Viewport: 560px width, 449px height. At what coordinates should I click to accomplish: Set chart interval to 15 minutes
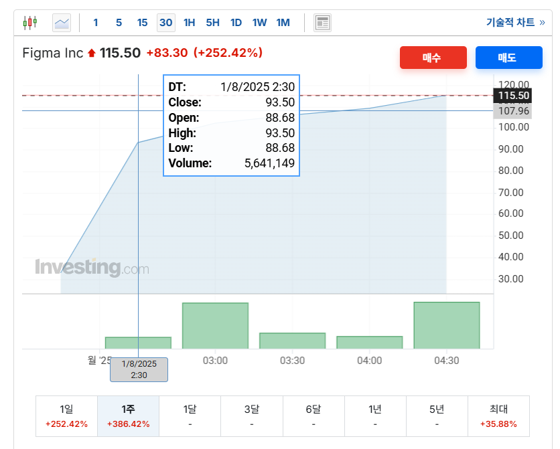pos(142,23)
